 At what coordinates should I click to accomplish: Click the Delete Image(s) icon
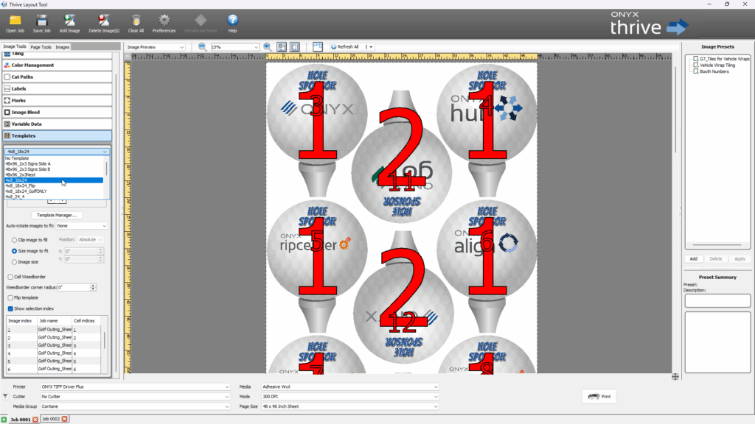[105, 21]
